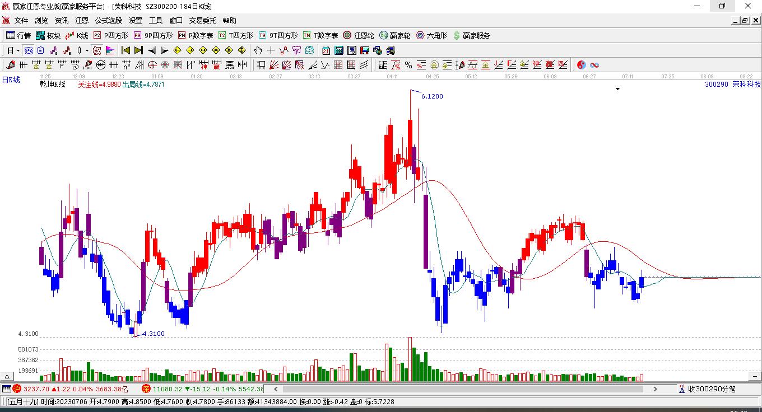Click the 300290 stock code label
This screenshot has height=412, width=762.
coord(717,85)
